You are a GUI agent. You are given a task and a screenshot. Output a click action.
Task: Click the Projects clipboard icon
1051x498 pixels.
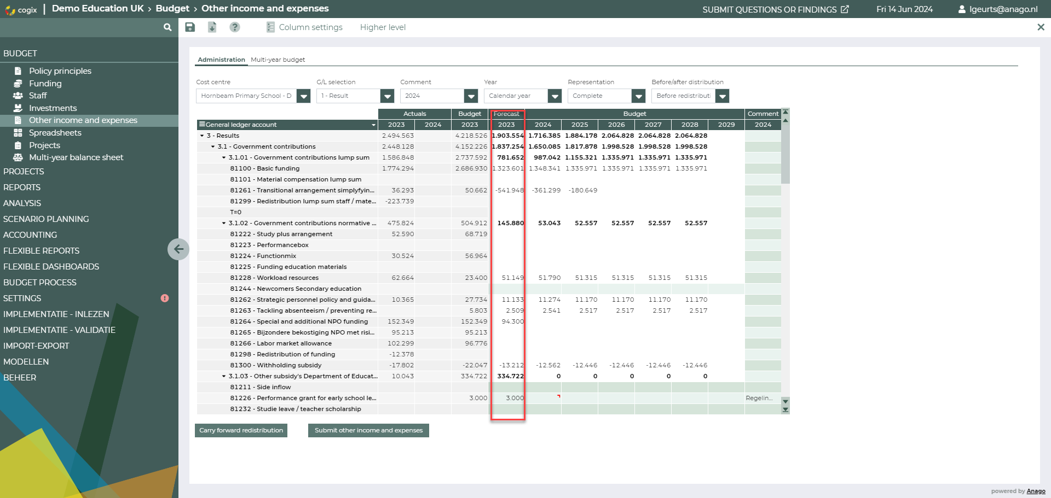point(18,145)
